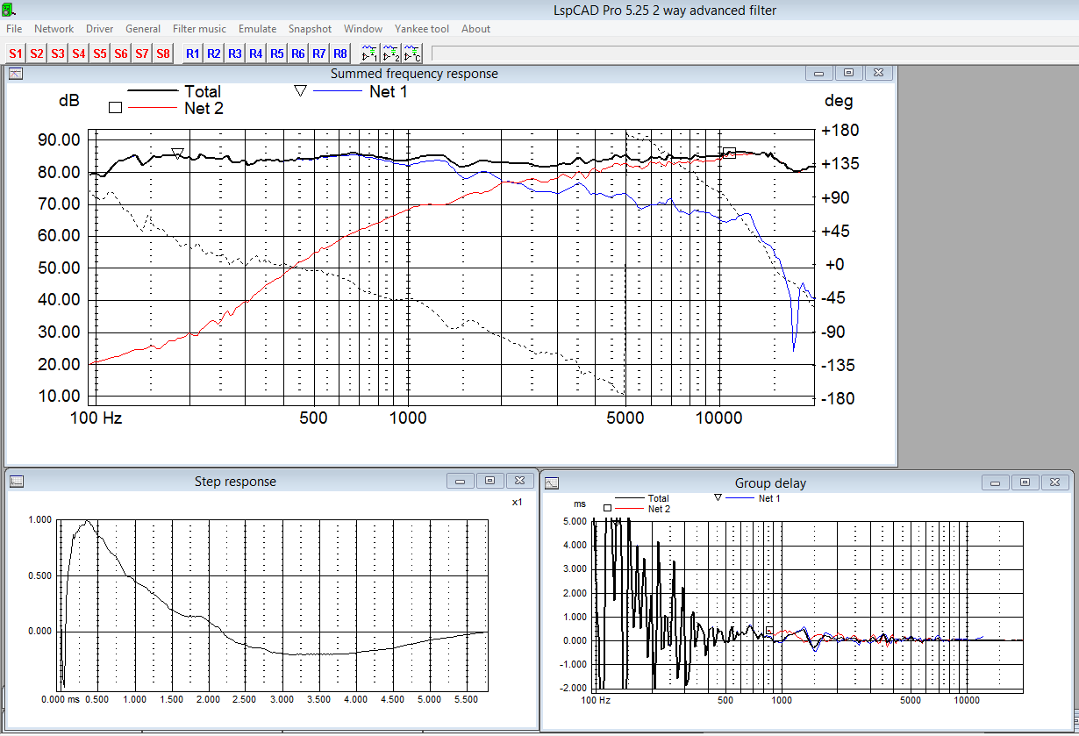1079x736 pixels.
Task: Click the S2 snapshot store button
Action: tap(37, 54)
